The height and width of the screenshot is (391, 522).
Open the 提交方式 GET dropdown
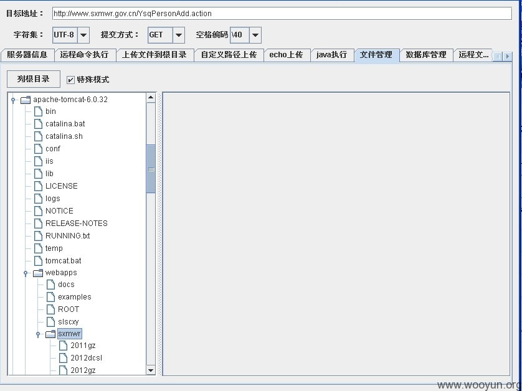[178, 35]
